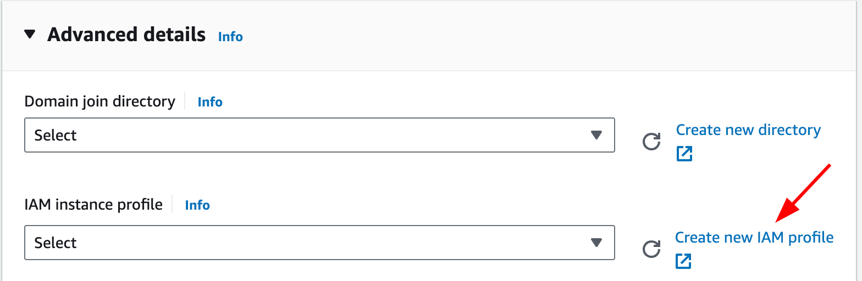Open Info link for IAM instance profile
The image size is (862, 281).
click(197, 205)
